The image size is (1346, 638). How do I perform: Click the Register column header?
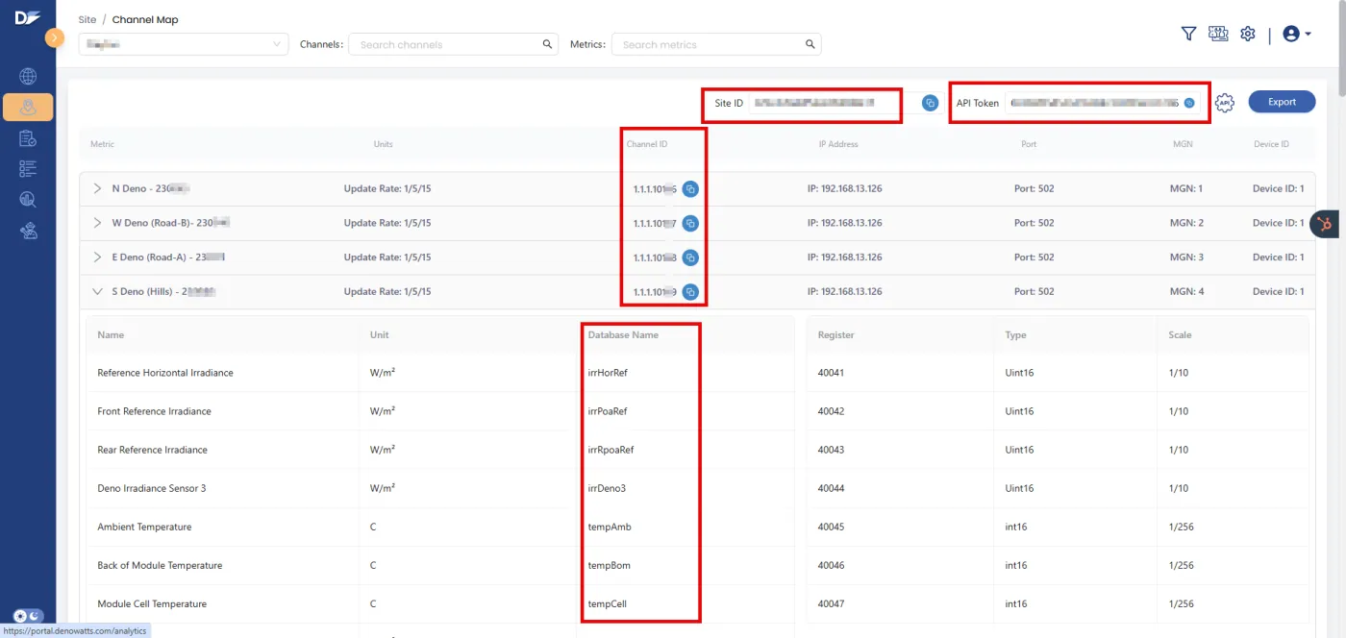pyautogui.click(x=835, y=335)
